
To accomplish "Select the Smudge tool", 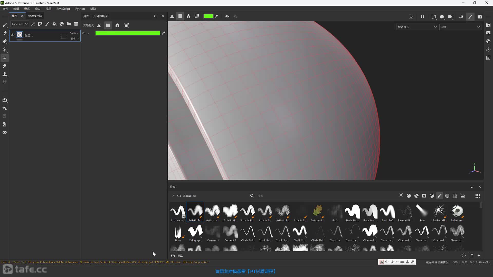I will tap(5, 66).
